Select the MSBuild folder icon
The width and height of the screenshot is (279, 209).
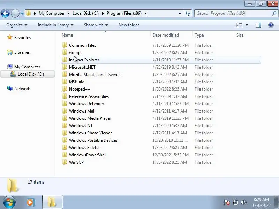click(x=65, y=82)
